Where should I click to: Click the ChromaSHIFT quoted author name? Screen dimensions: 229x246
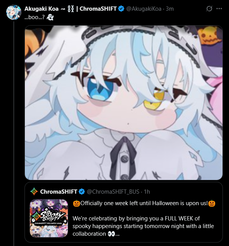click(x=59, y=191)
